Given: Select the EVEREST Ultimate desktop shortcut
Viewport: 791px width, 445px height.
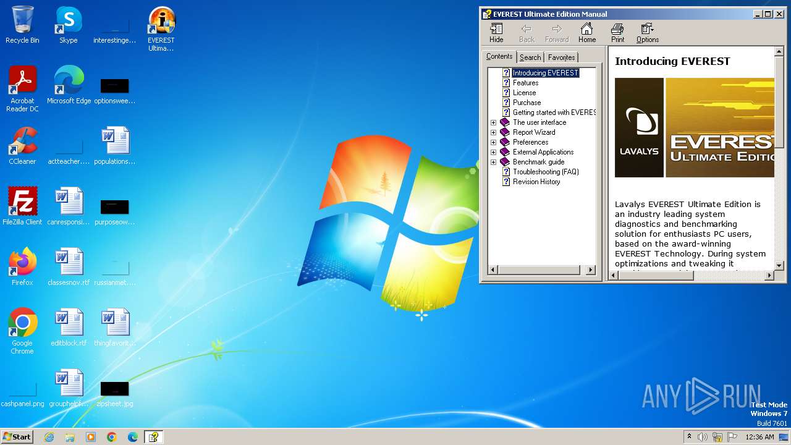Looking at the screenshot, I should pyautogui.click(x=161, y=29).
